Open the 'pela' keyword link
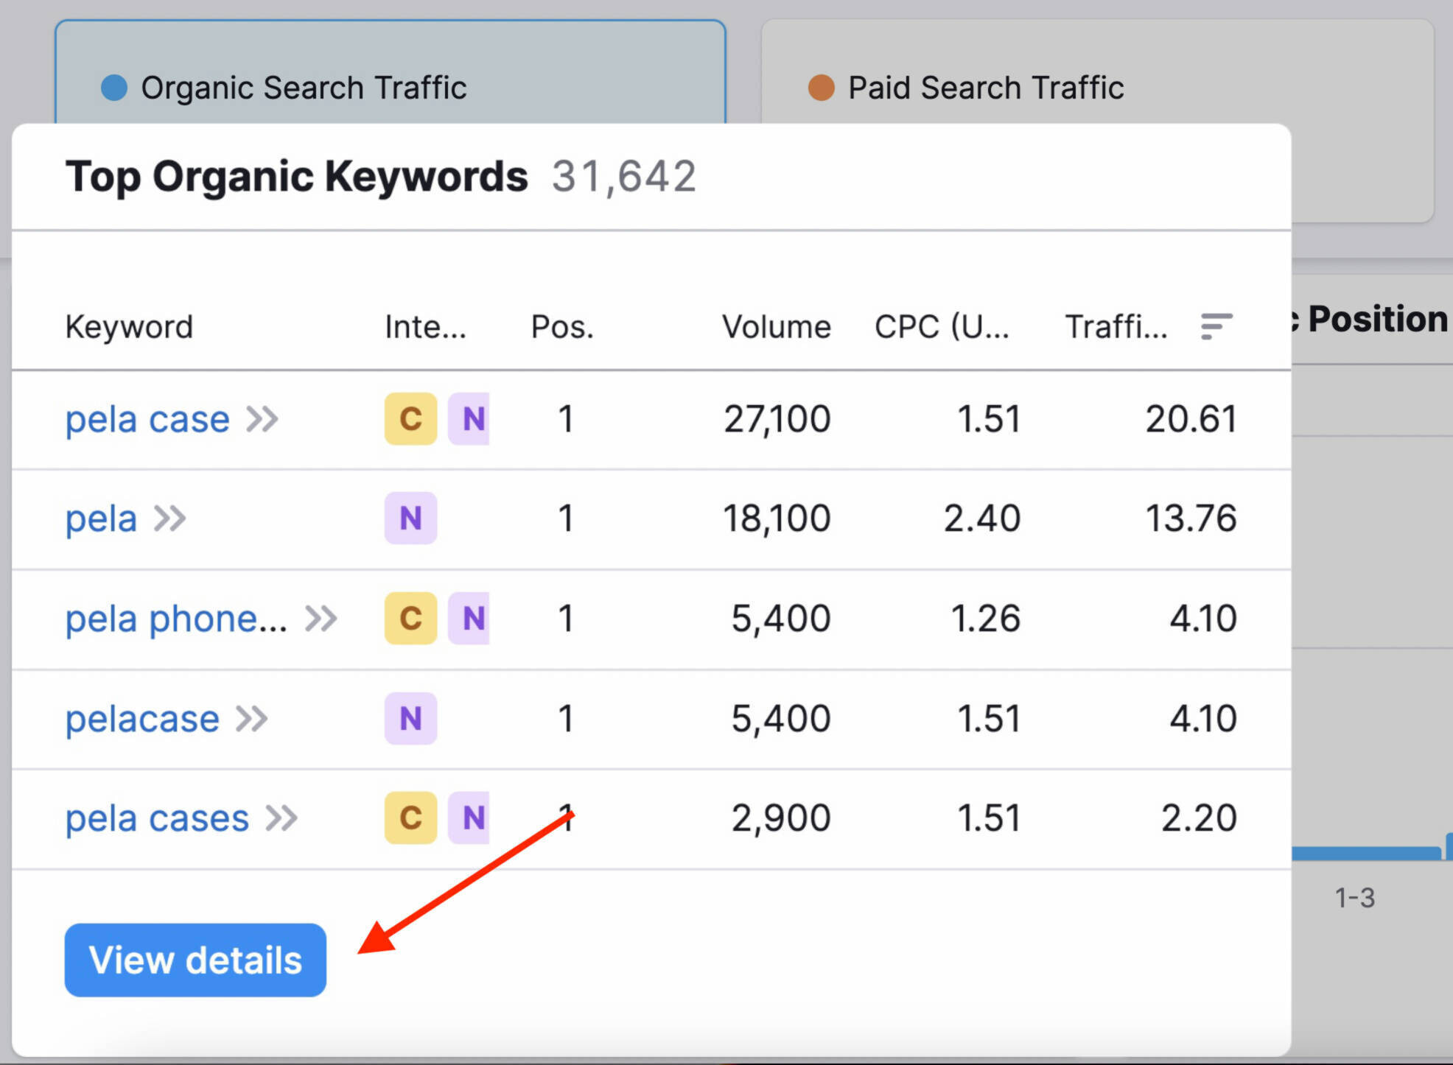This screenshot has width=1453, height=1065. tap(101, 519)
